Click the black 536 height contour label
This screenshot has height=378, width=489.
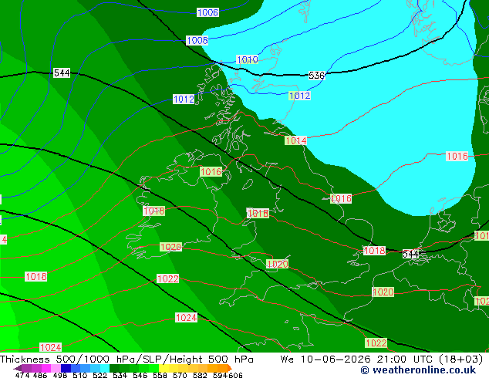click(x=316, y=76)
